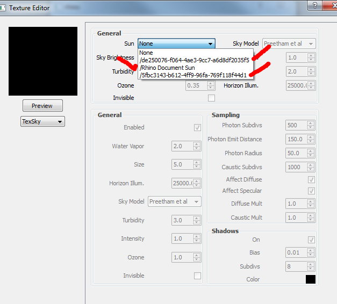The image size is (337, 304).
Task: Click the Photon Radius stepper arrows
Action: [x=310, y=153]
